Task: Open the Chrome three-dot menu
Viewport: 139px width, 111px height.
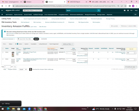Action: pyautogui.click(x=136, y=6)
